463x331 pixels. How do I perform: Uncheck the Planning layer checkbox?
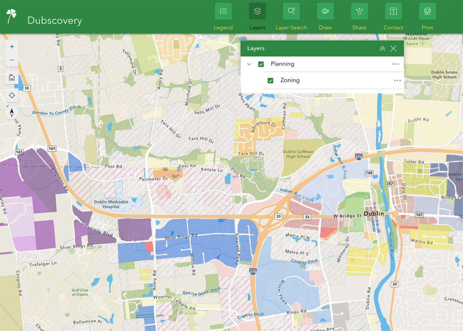tap(261, 64)
